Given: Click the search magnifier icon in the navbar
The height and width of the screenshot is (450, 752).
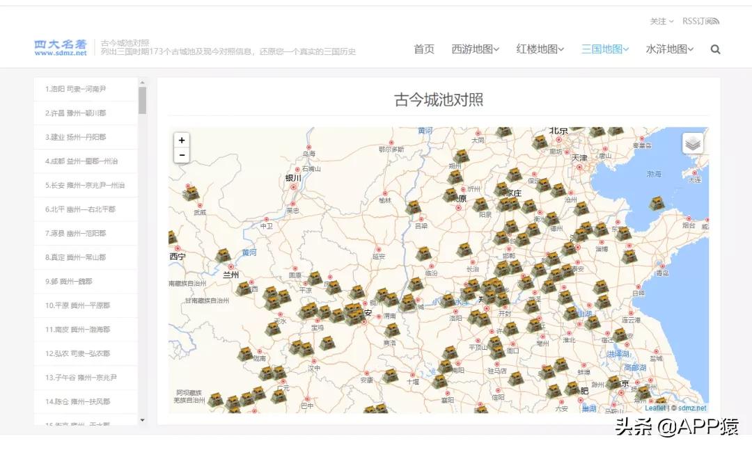Looking at the screenshot, I should pyautogui.click(x=715, y=49).
